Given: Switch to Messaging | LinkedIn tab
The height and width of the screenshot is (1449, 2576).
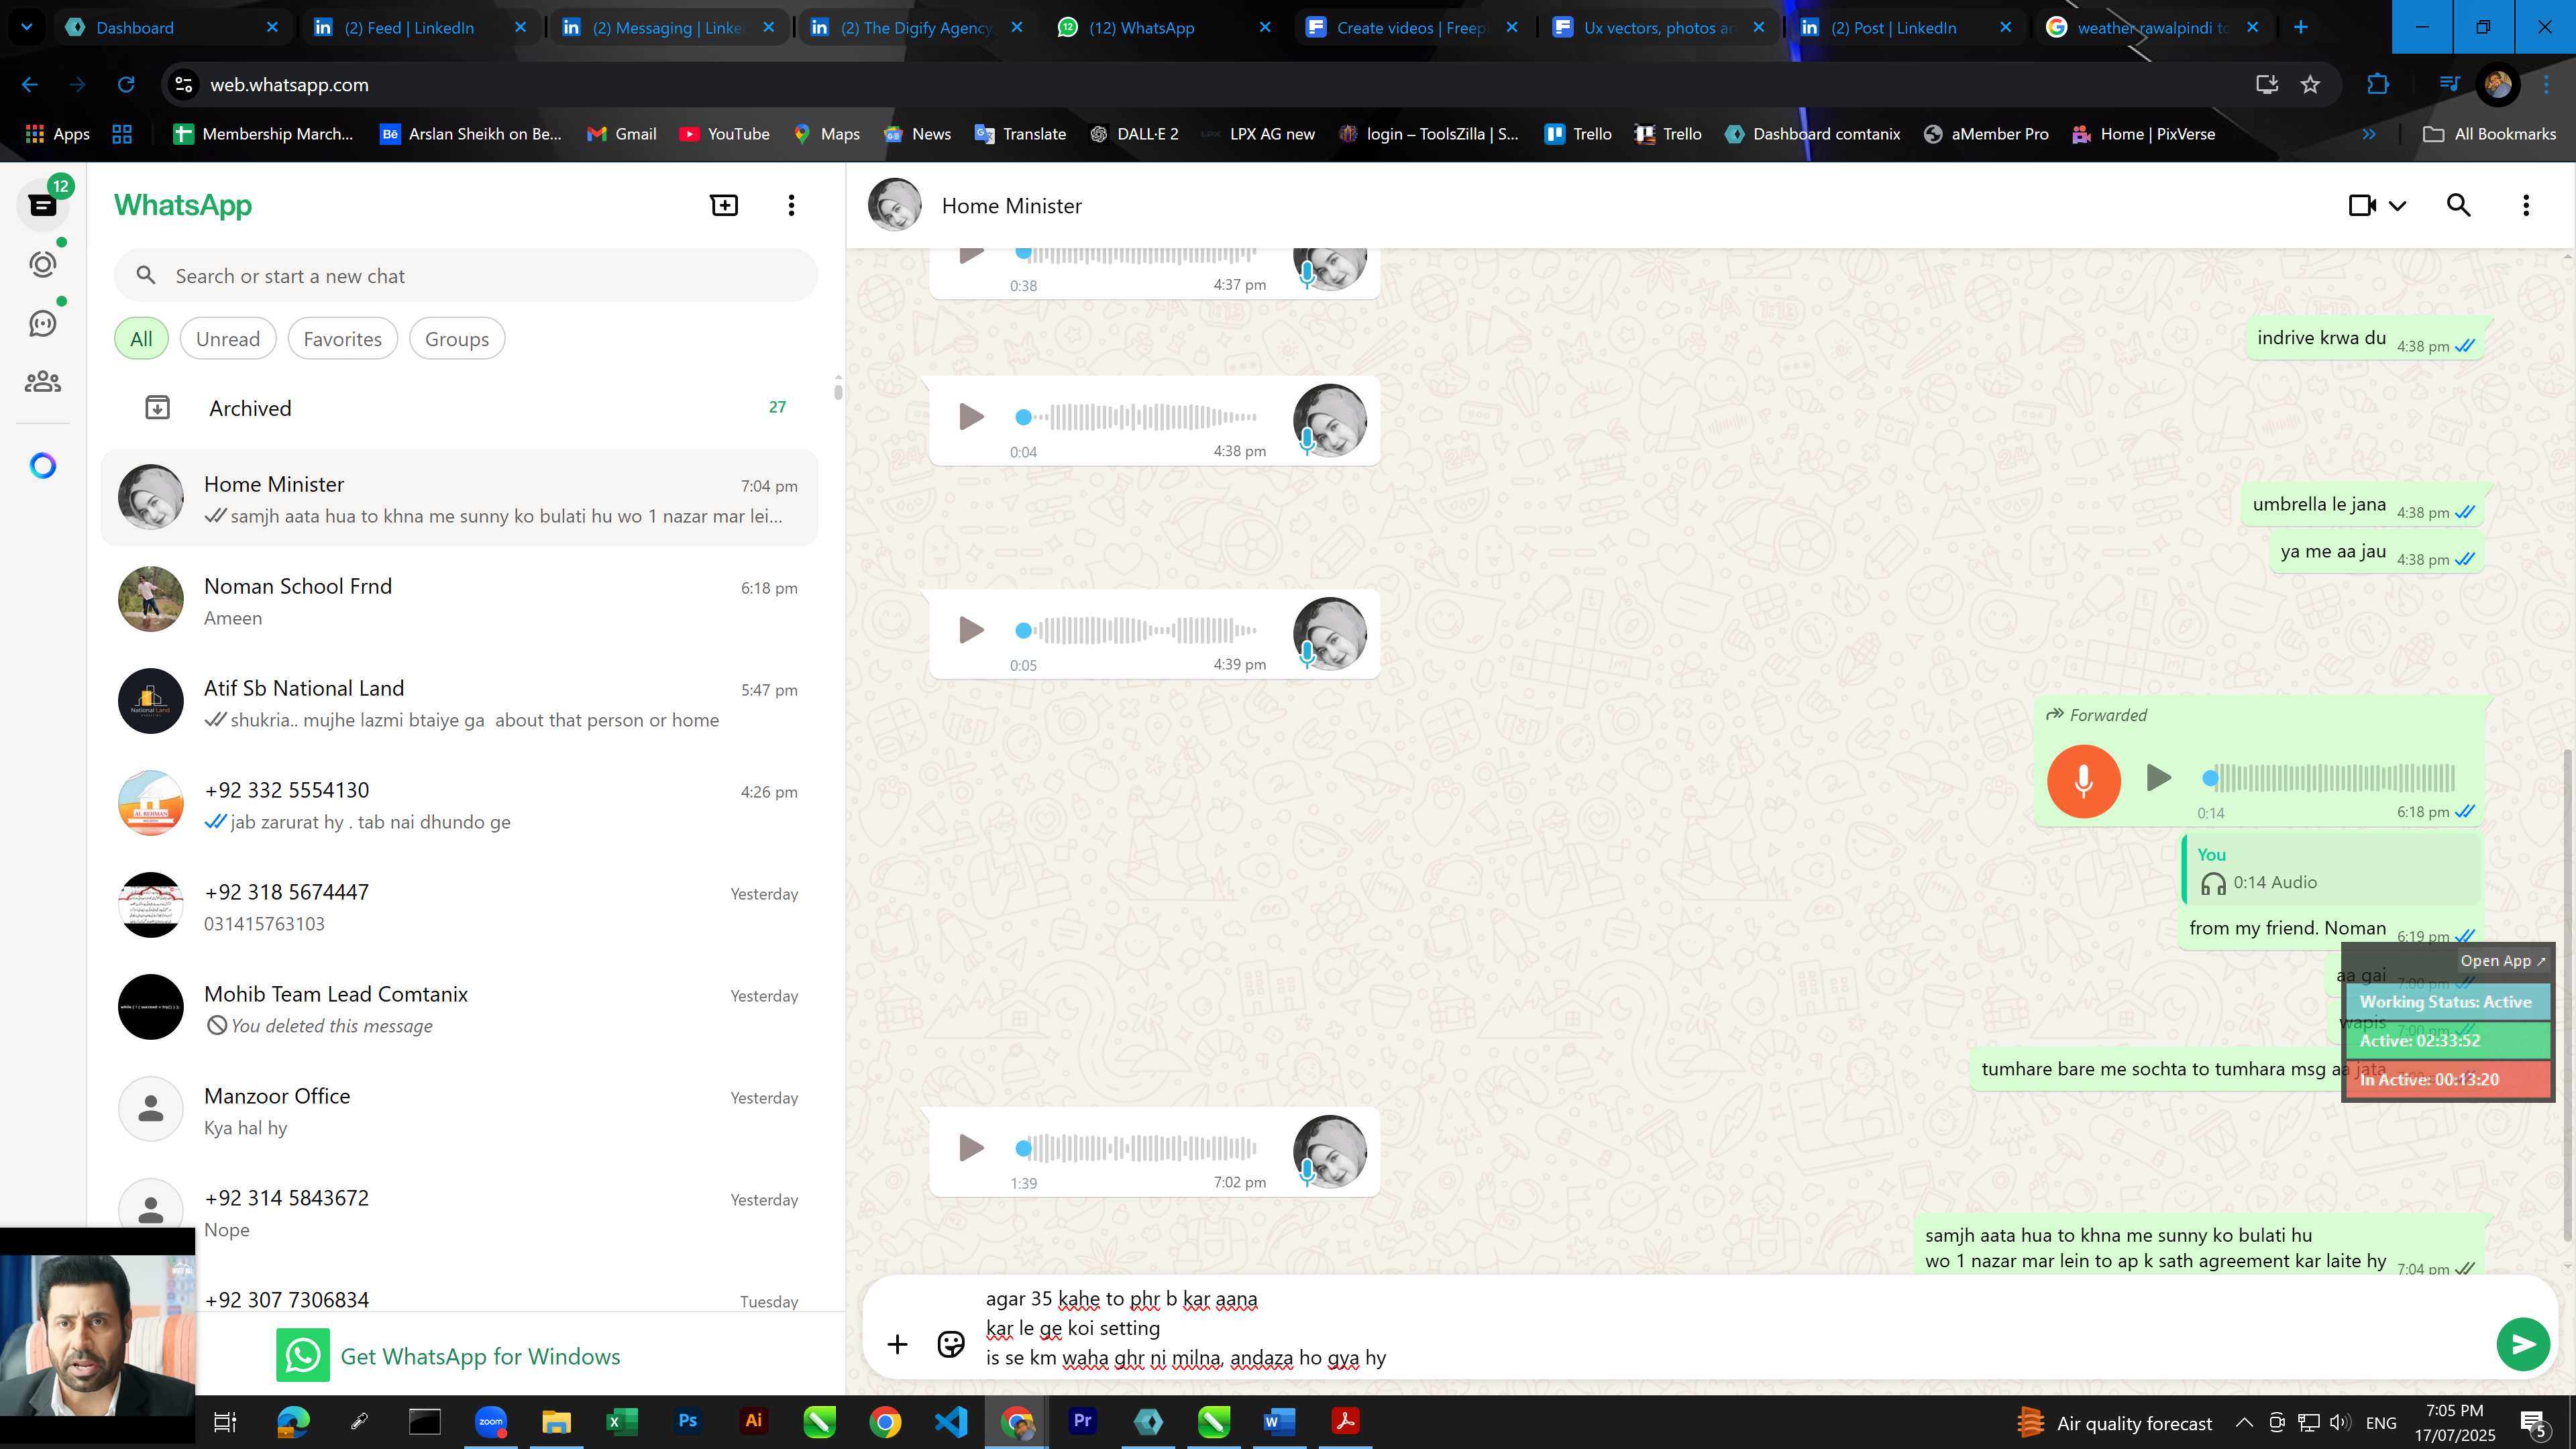Looking at the screenshot, I should tap(668, 27).
